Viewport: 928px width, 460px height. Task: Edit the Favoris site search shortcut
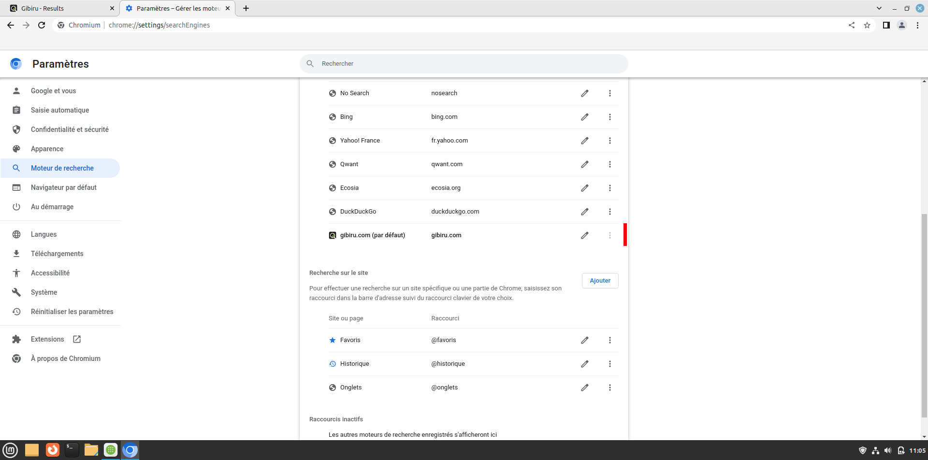coord(584,340)
